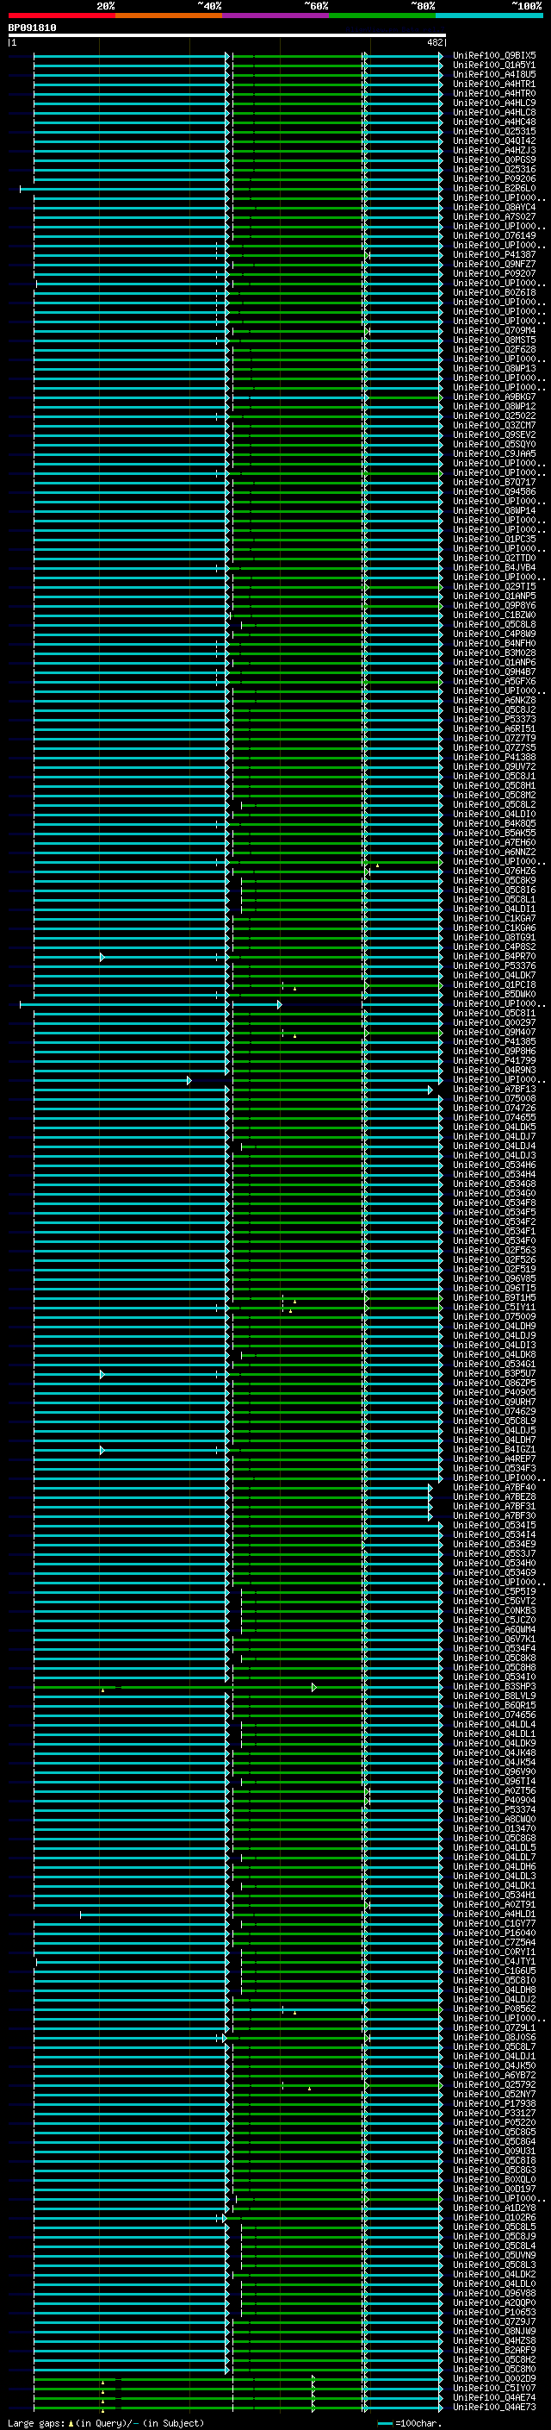Click hit label UniRef100_P08562
The height and width of the screenshot is (2430, 551).
point(494,2008)
